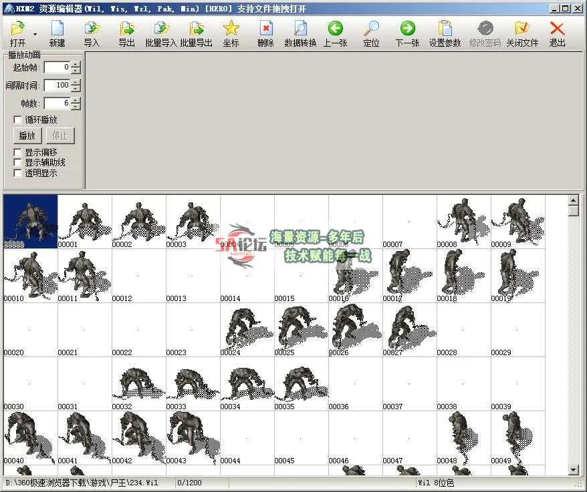The image size is (587, 492).
Task: Enable the 透明显示 transparent display checkbox
Action: coord(18,173)
